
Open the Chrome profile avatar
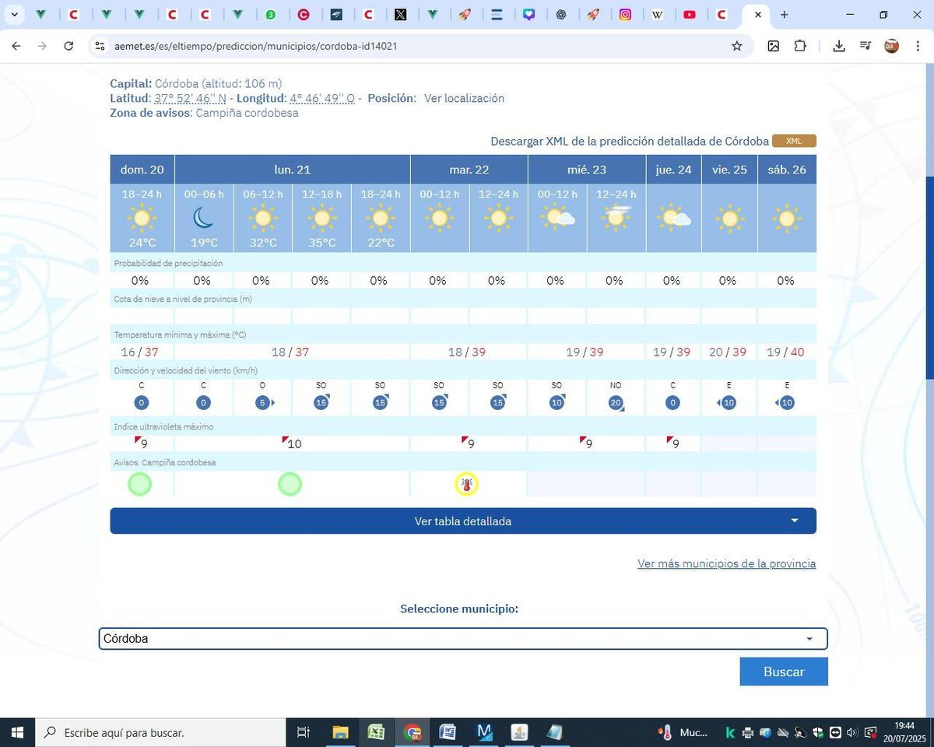892,46
